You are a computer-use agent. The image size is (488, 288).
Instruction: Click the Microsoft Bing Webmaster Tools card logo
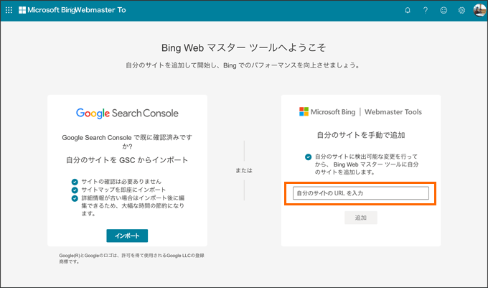[x=360, y=112]
